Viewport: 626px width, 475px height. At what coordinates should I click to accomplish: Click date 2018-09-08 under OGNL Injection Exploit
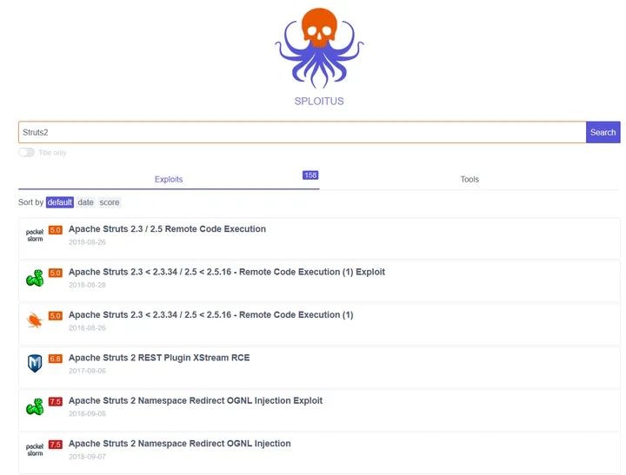pos(87,413)
